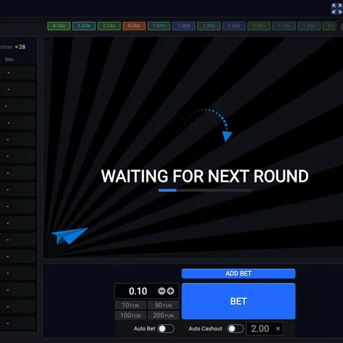The height and width of the screenshot is (343, 343).
Task: Click the fullscreen expand icon
Action: (x=337, y=9)
